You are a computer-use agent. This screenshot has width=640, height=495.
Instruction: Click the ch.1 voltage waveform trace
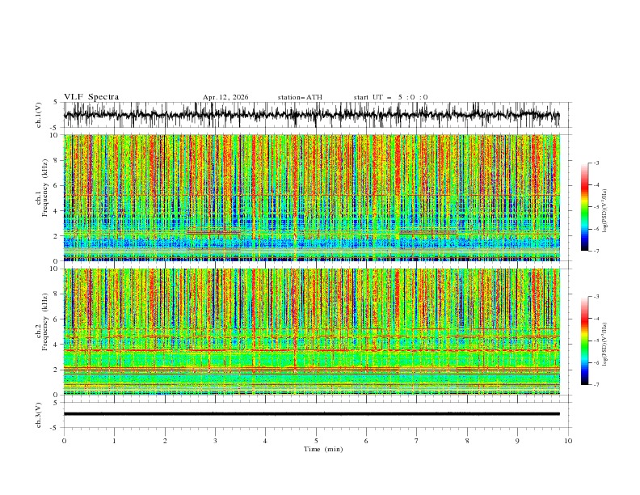[x=311, y=115]
